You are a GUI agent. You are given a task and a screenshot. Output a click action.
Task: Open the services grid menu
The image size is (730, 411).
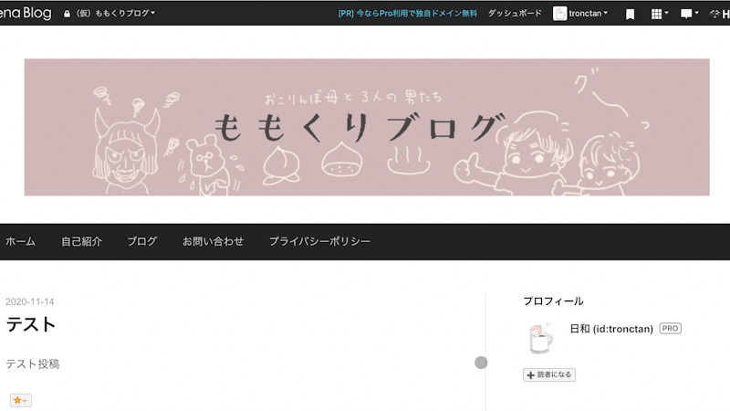[659, 14]
